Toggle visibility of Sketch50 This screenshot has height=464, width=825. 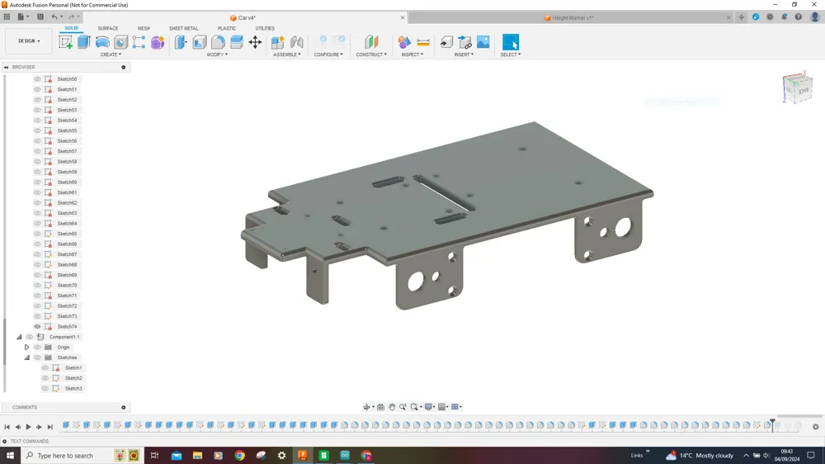pos(37,79)
